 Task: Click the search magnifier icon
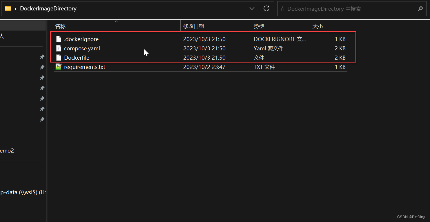click(x=420, y=9)
